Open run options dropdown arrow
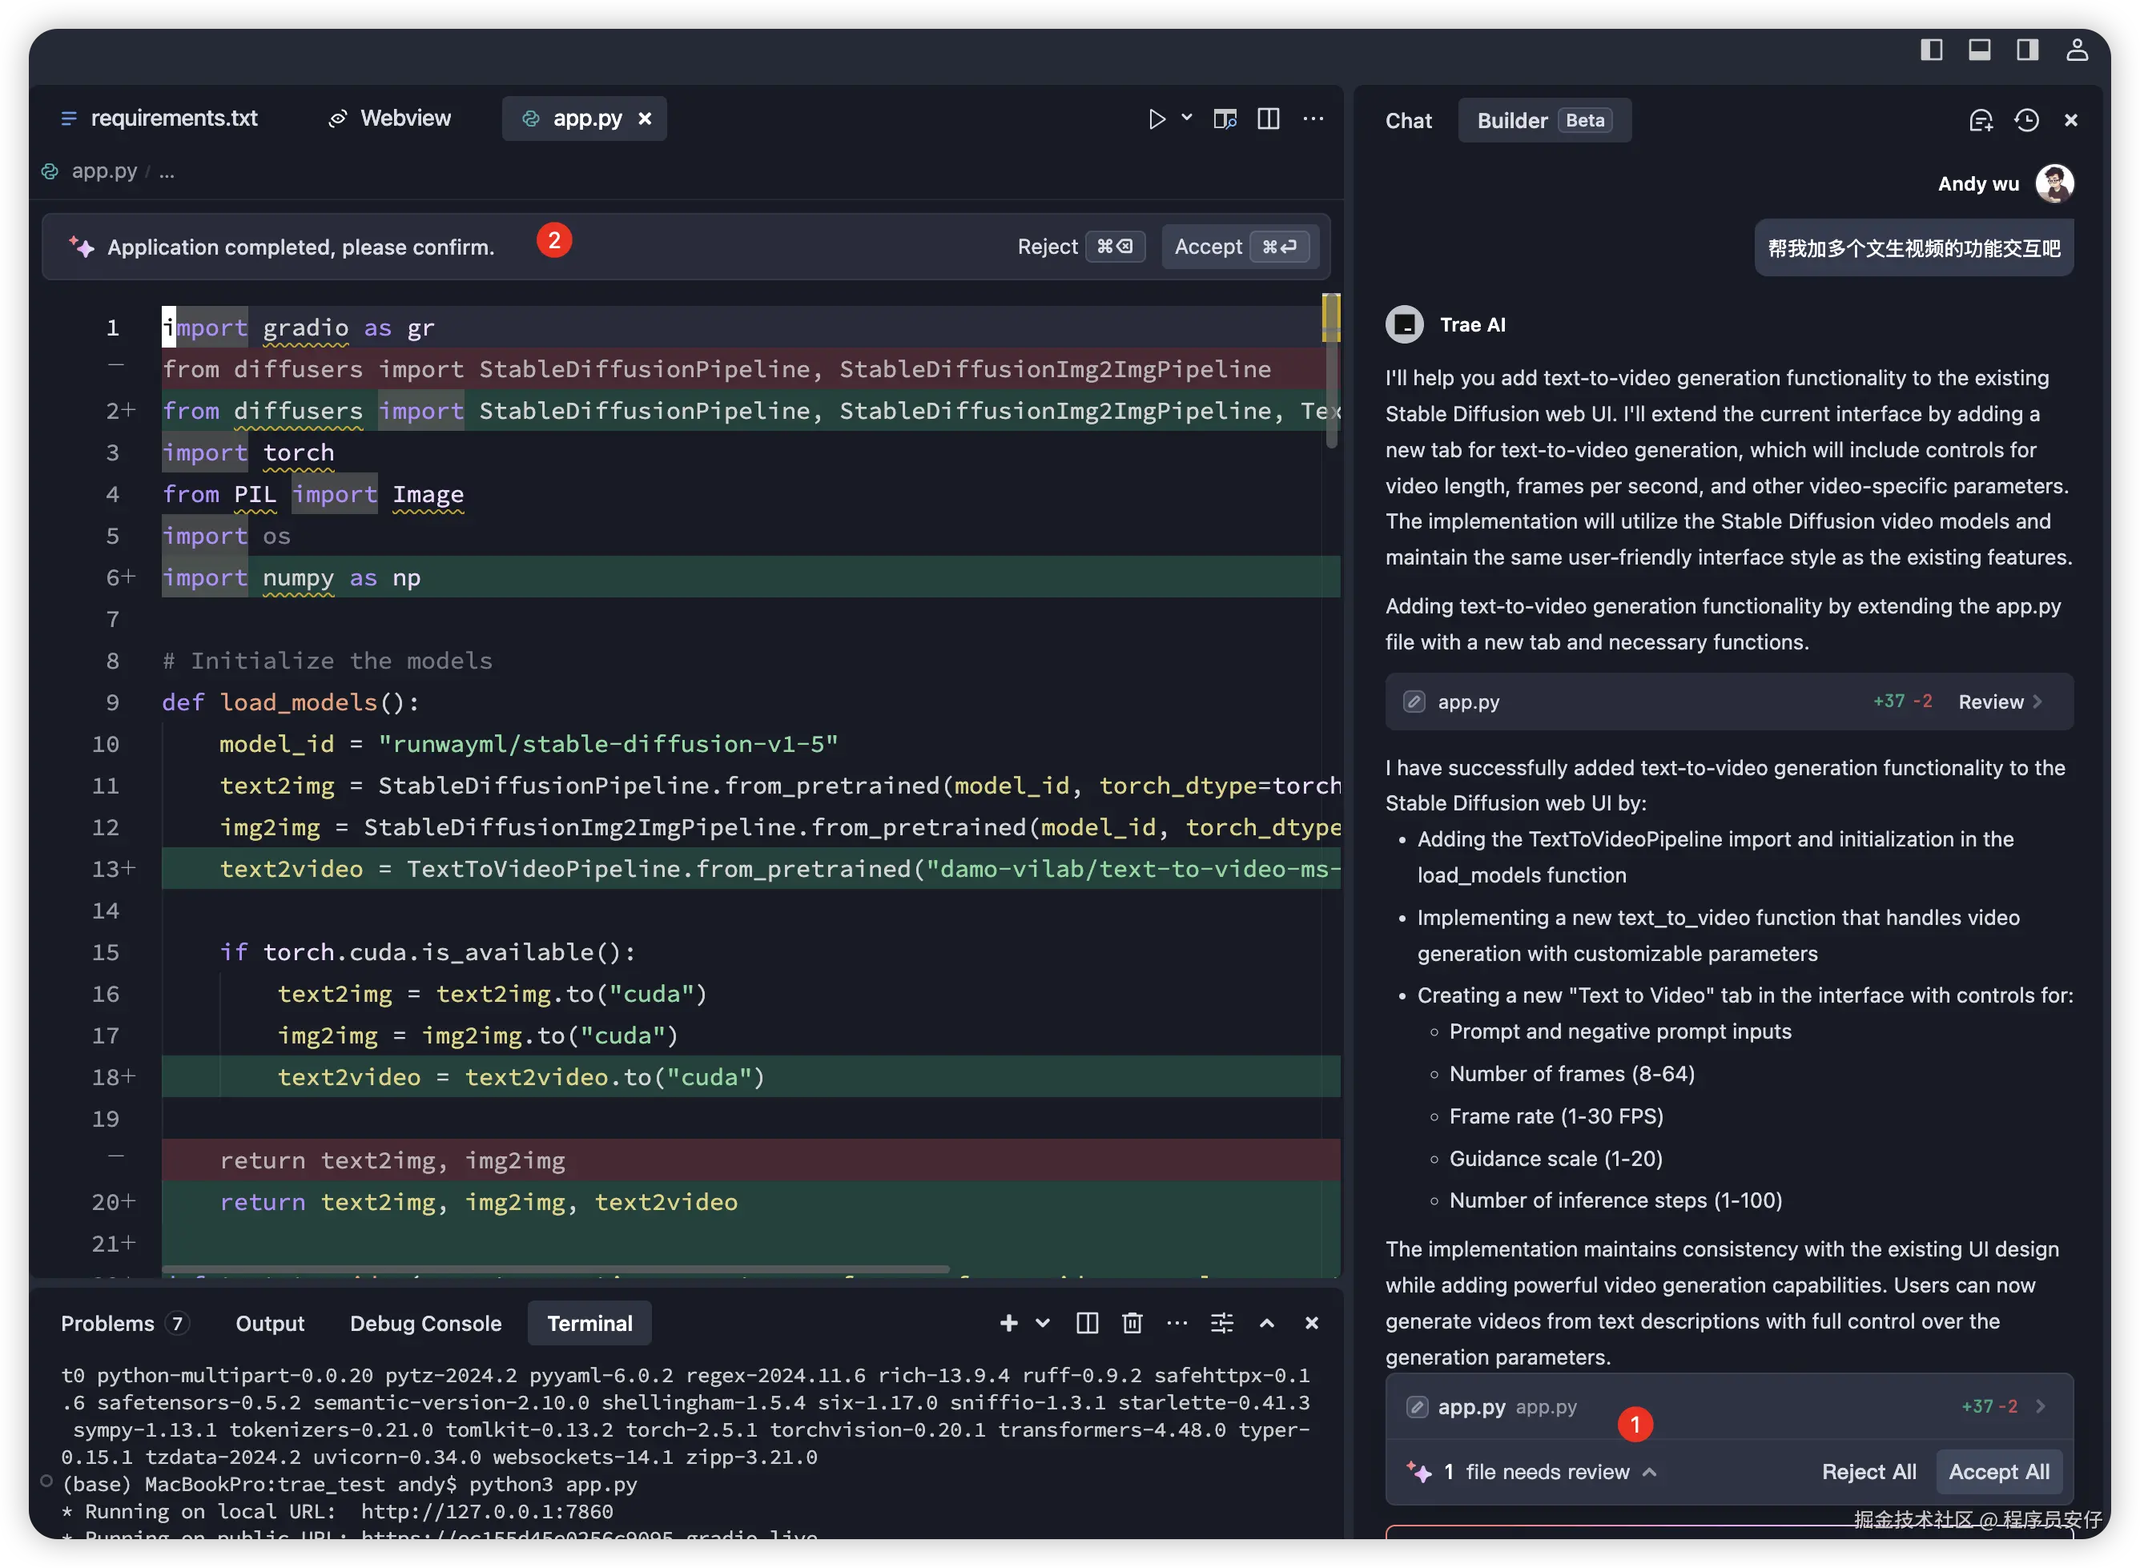This screenshot has height=1568, width=2140. pos(1186,118)
